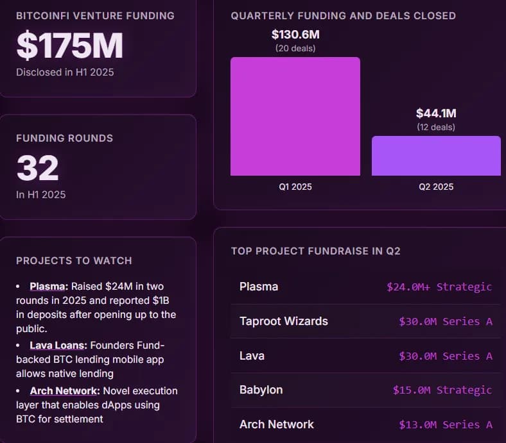Click Taproot Wizards $30.0M Series A amount
This screenshot has height=443, width=506.
point(446,321)
